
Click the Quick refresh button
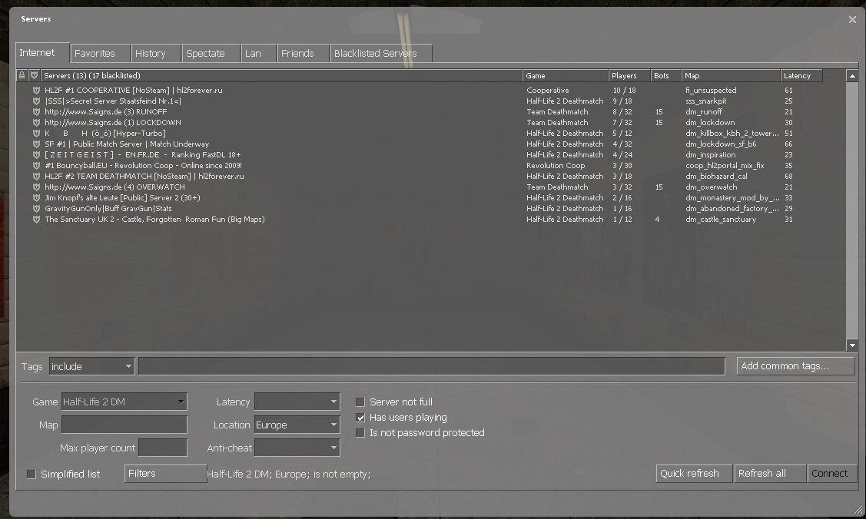pos(694,474)
